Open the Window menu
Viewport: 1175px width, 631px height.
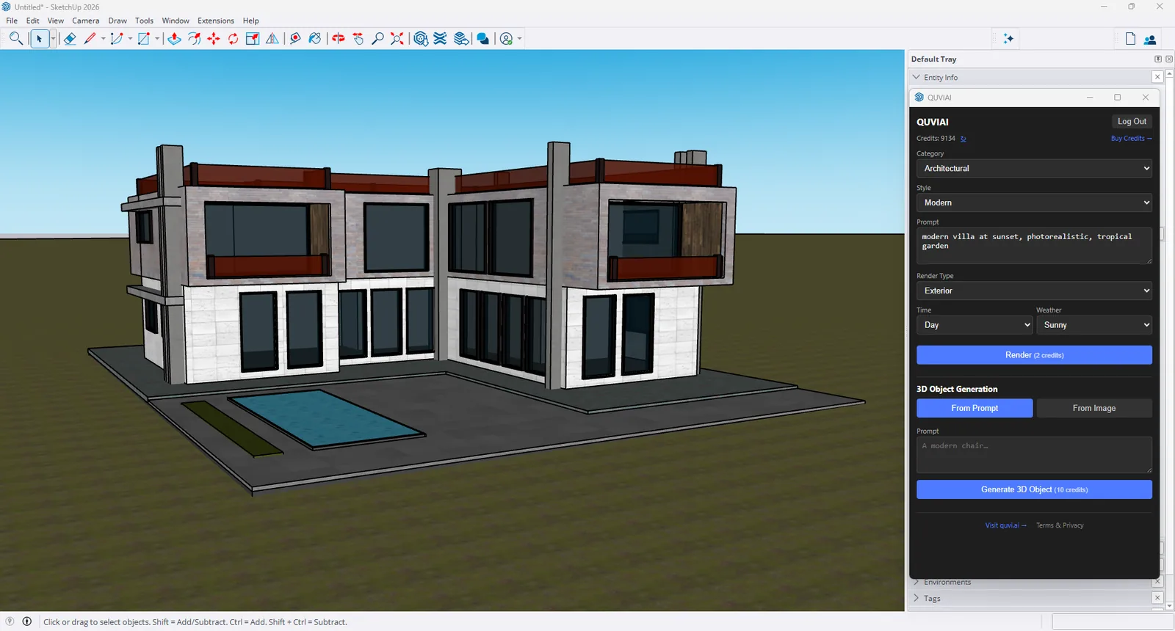tap(176, 21)
